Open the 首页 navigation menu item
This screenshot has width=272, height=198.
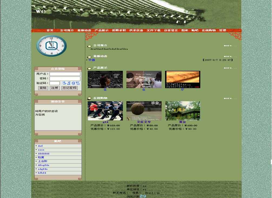[50, 31]
